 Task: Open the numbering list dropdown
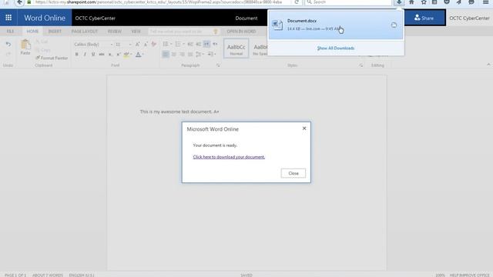coord(183,45)
